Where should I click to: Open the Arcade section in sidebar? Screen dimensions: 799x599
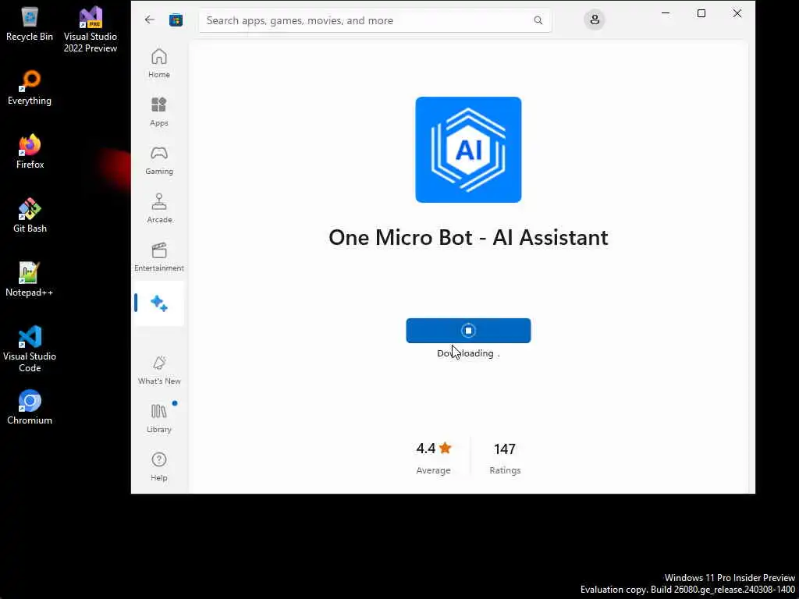point(159,208)
